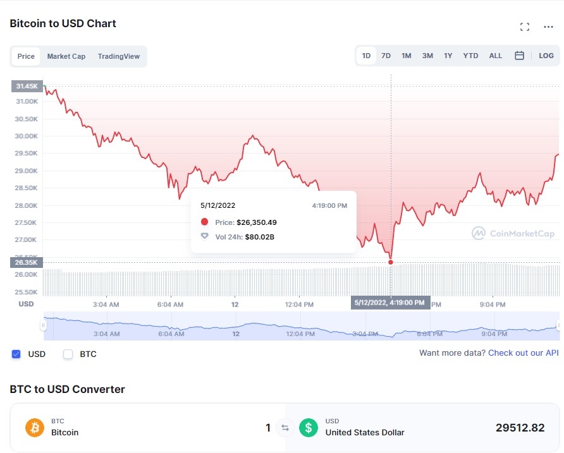
Task: Open the three-dot more options menu
Action: pos(548,27)
